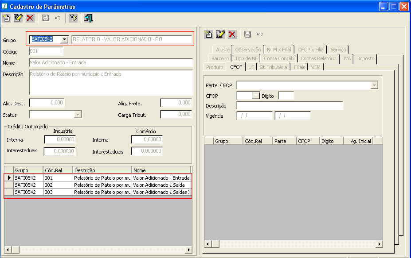The height and width of the screenshot is (258, 411).
Task: Click the left grid horizontal scrollbar right arrow
Action: point(188,250)
